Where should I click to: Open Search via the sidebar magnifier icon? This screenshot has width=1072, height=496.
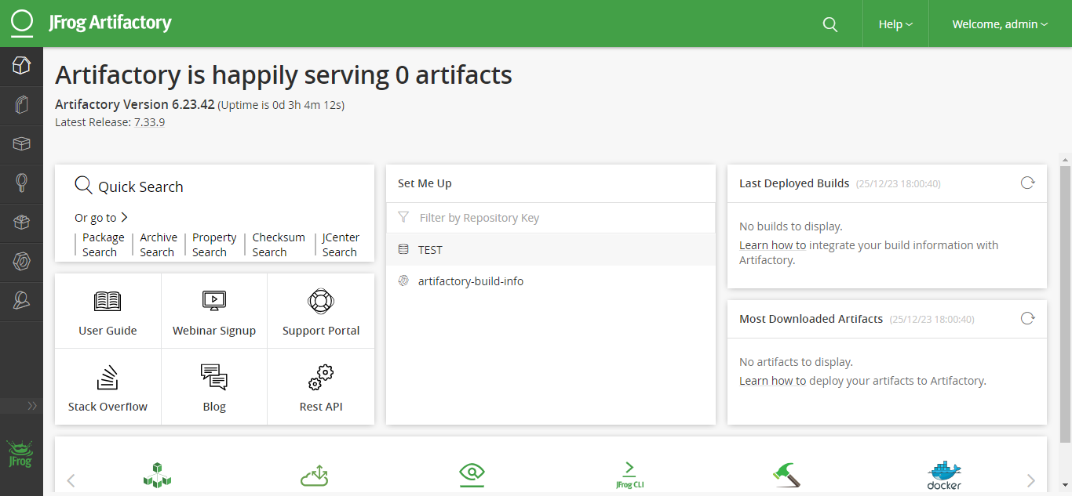(x=21, y=183)
